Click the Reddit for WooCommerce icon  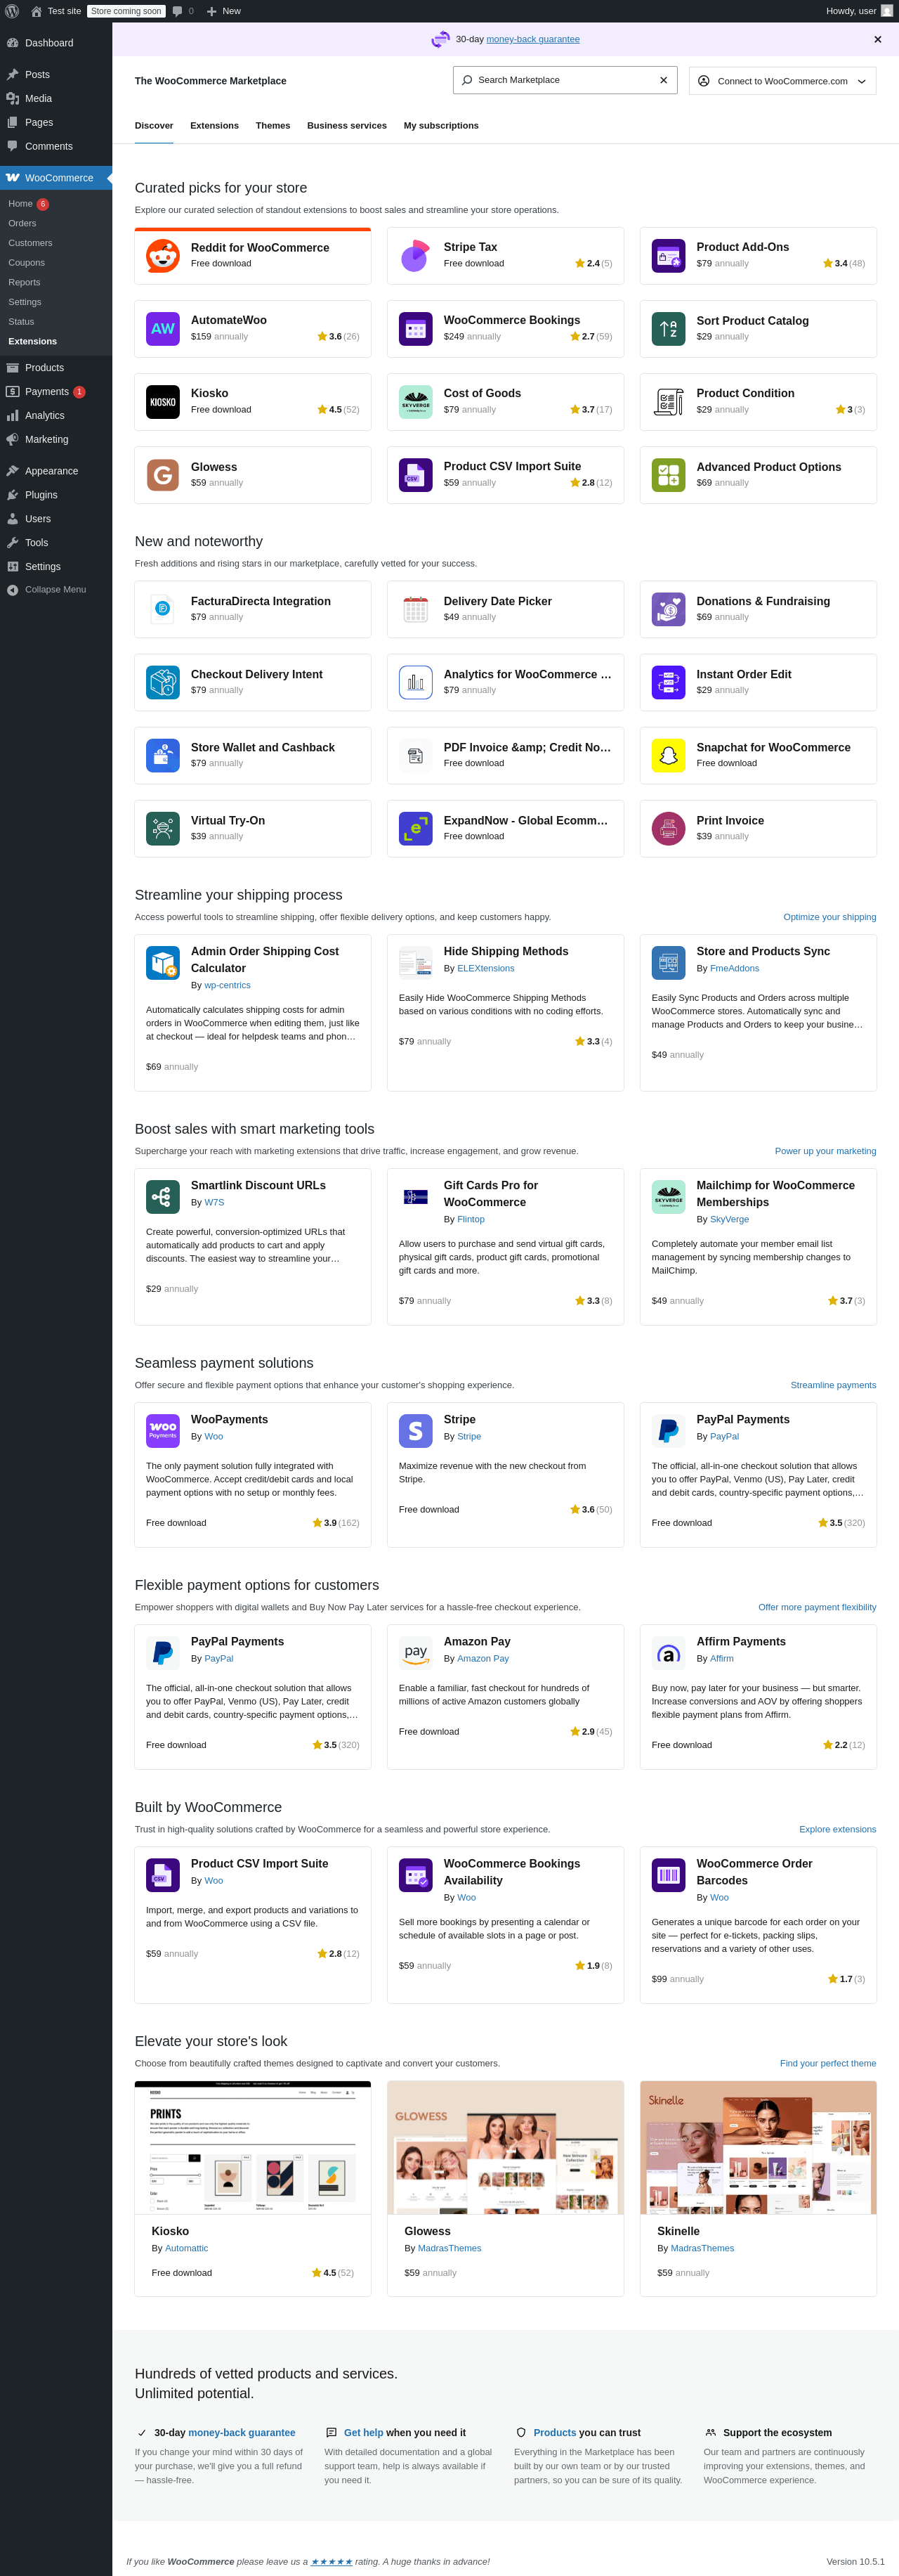163,256
